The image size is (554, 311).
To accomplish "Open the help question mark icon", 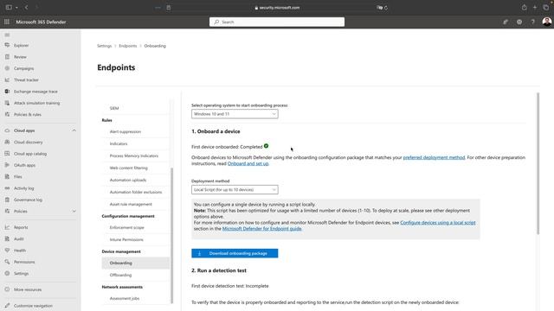I will 533,22.
